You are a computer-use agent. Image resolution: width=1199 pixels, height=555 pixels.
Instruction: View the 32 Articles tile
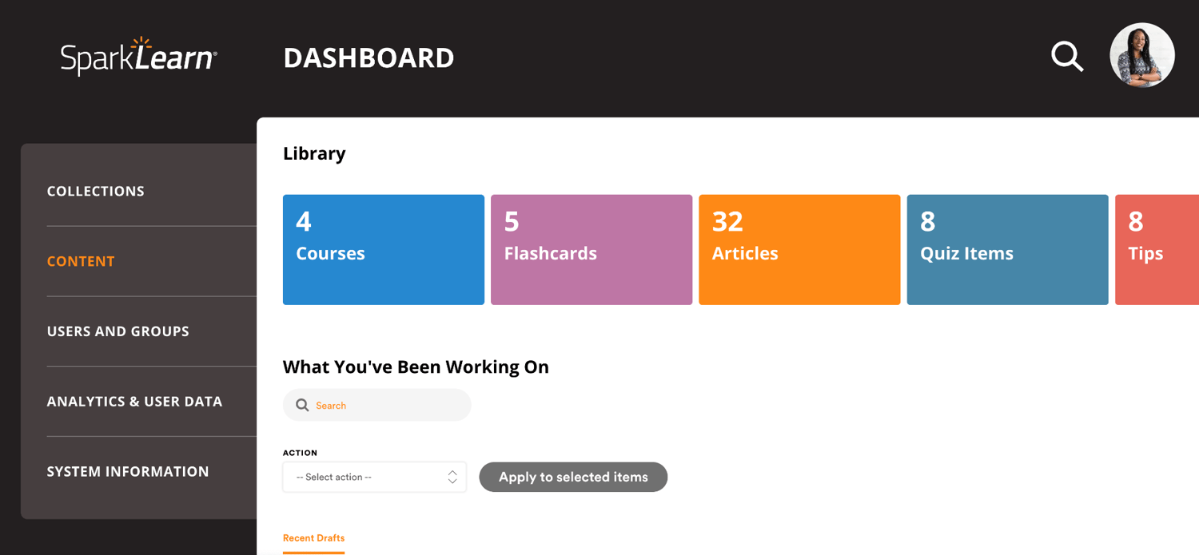(x=799, y=249)
